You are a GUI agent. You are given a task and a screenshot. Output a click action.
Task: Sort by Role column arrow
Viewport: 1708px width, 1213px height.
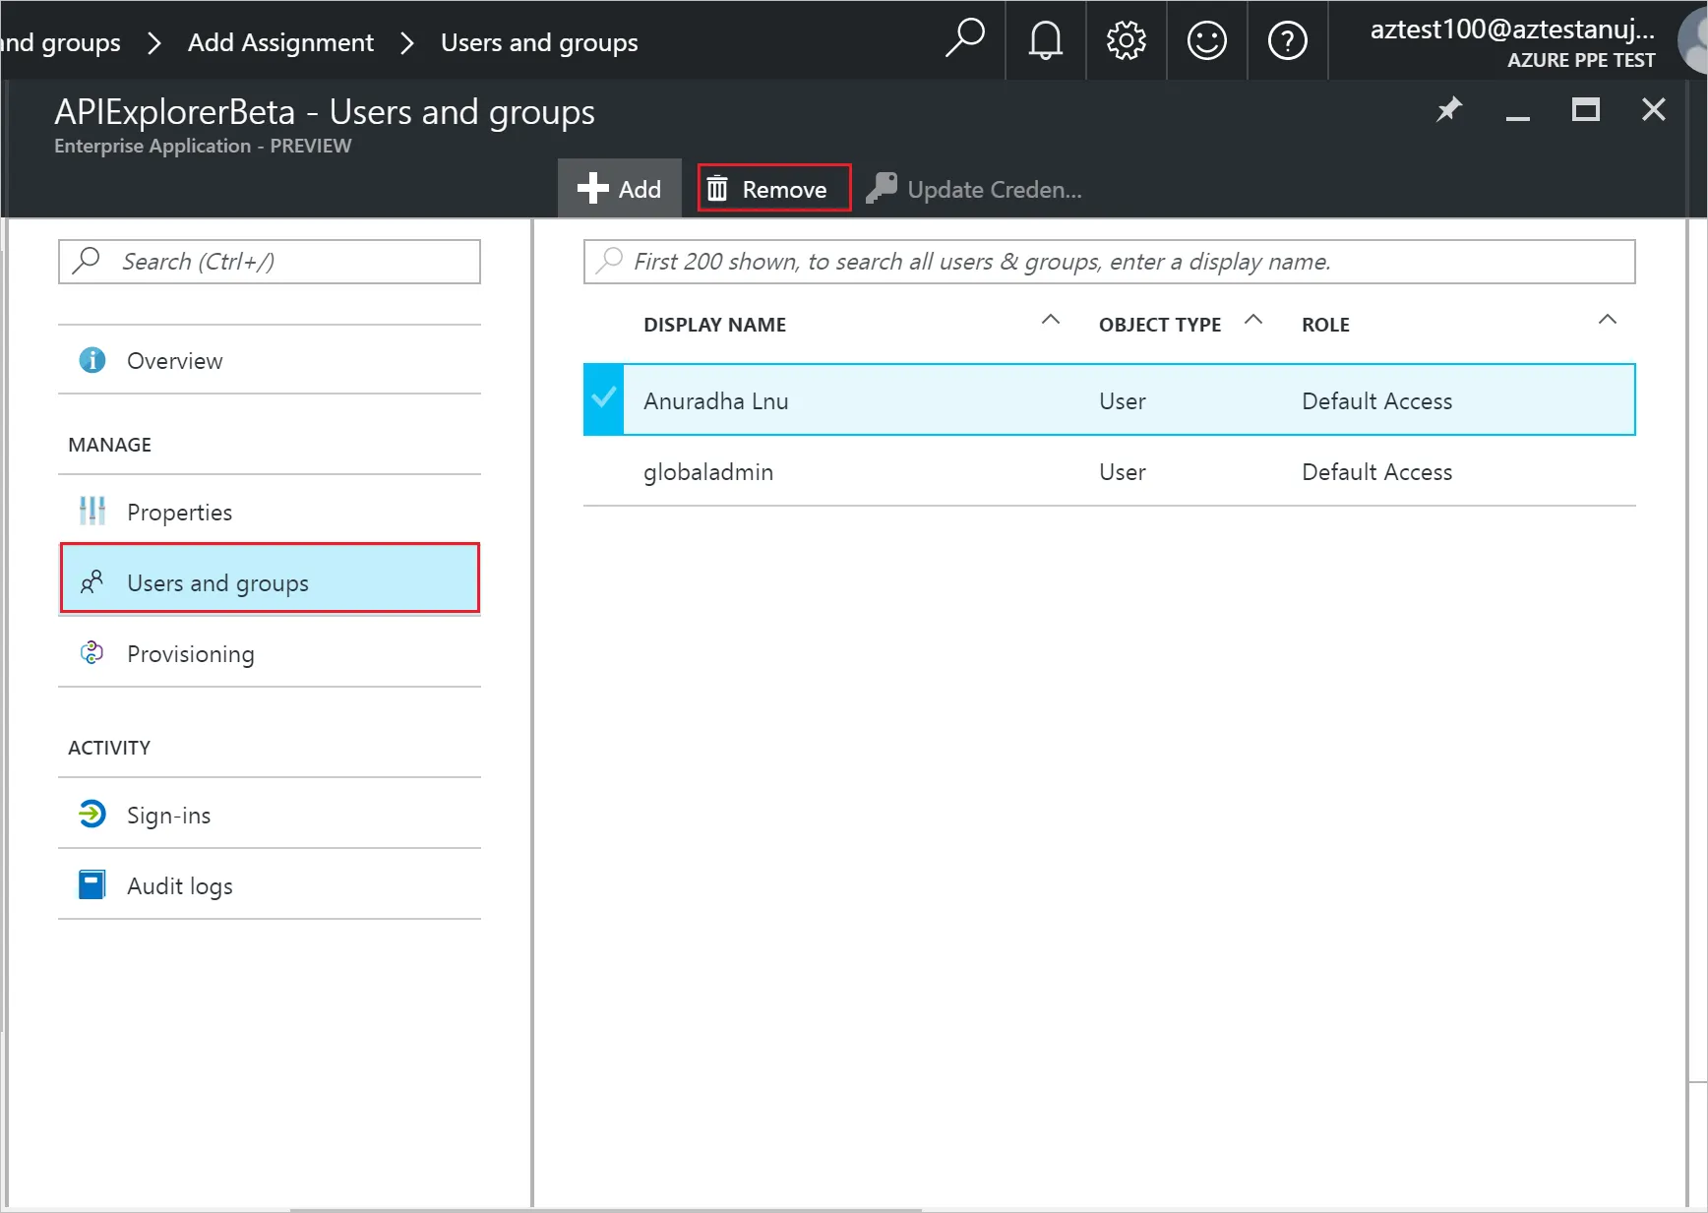click(1608, 320)
